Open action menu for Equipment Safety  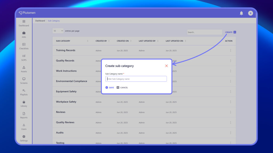tap(231, 92)
